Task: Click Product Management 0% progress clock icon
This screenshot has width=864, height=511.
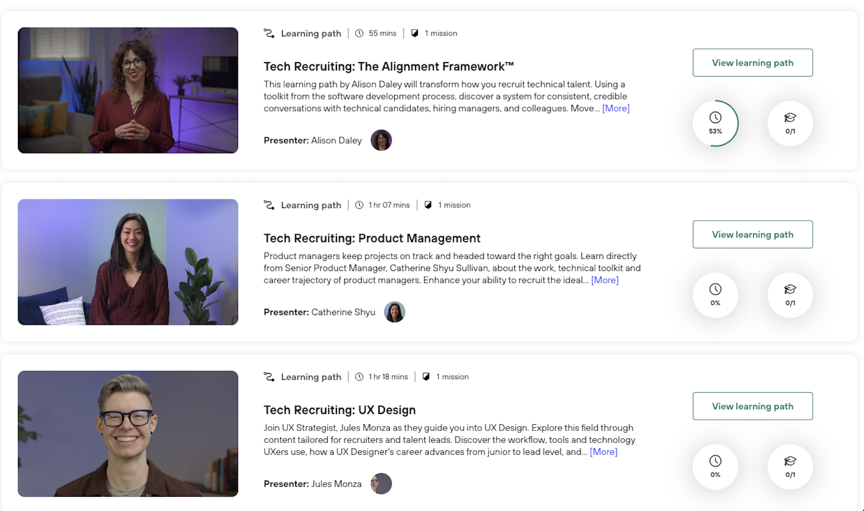Action: [715, 295]
